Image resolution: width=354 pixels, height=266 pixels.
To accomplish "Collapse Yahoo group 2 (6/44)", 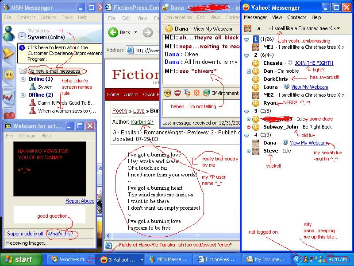I will coord(247,55).
